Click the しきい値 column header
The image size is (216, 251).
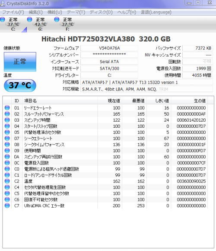(x=159, y=101)
